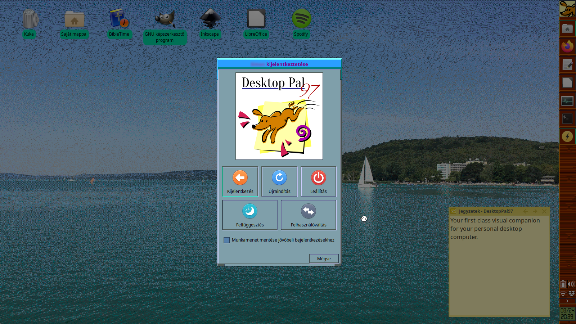Expand the hidden tray items chevron
576x324 pixels.
click(567, 301)
